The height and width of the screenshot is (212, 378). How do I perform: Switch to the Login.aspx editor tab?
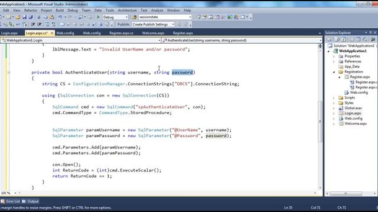[9, 33]
